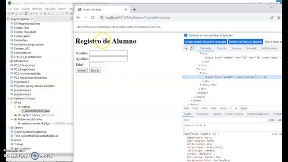This screenshot has width=288, height=162.
Task: Open a new Chrome tab with plus icon
Action: [134, 9]
